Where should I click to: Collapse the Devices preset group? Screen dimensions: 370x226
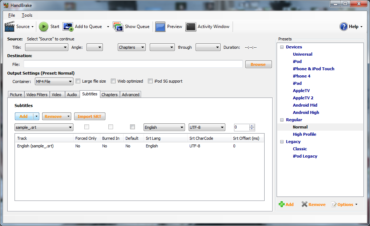[282, 47]
